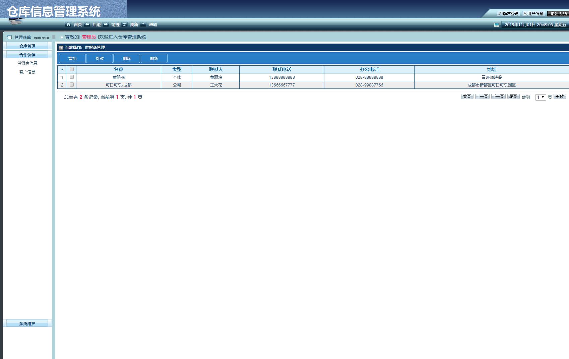The width and height of the screenshot is (569, 359).
Task: Go back using 后退 link
Action: coord(97,25)
